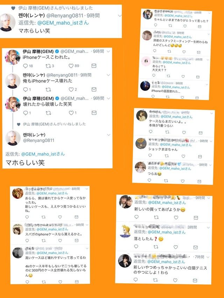Like the '新しいの買ってあげようか' reply
Screen dimensions: 224x298
(176, 217)
